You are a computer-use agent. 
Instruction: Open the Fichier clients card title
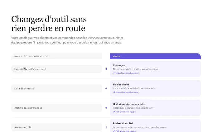pos(121,84)
